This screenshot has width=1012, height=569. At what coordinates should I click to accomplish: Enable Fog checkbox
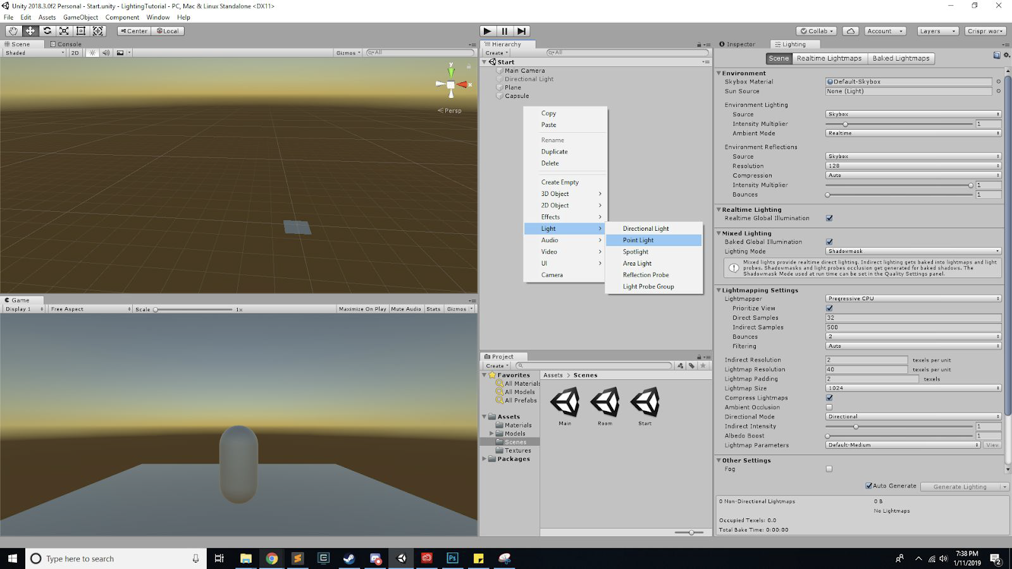(x=829, y=469)
